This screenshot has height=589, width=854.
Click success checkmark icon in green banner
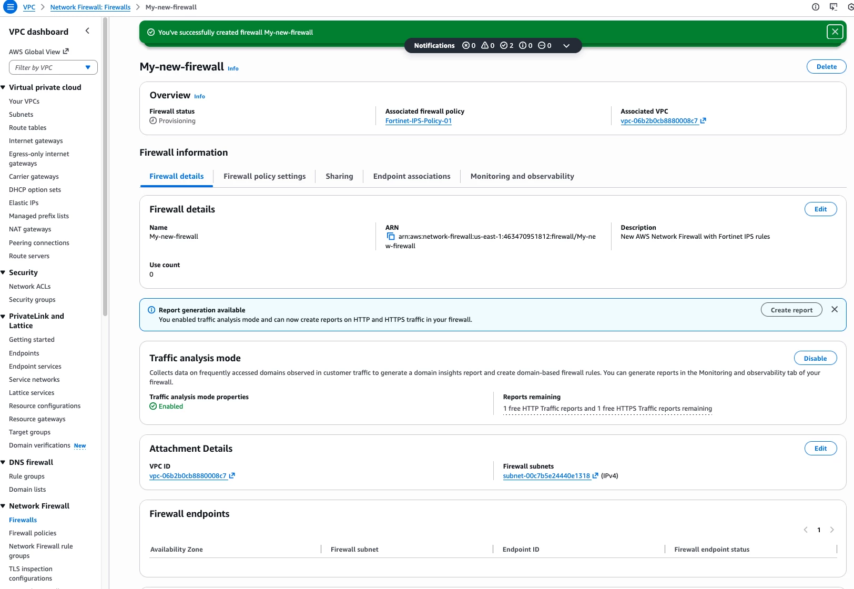(151, 32)
